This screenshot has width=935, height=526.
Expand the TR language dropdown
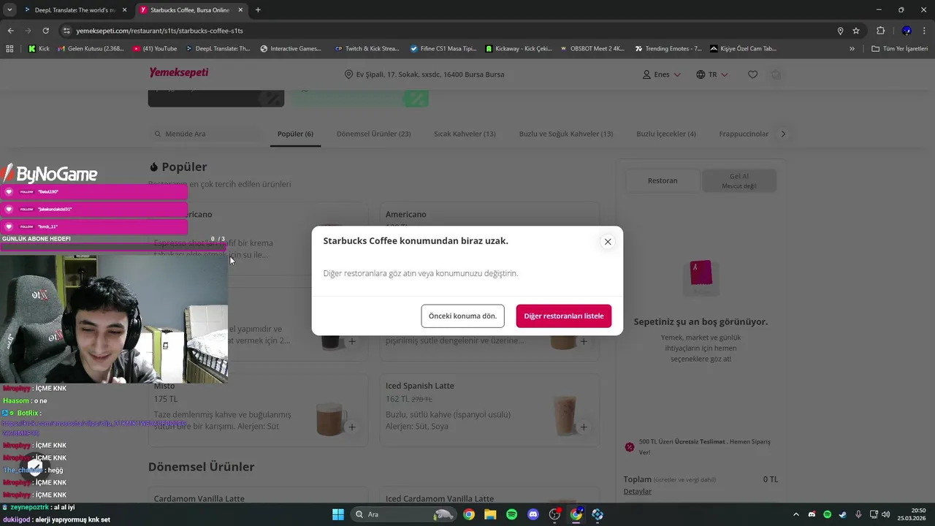click(712, 75)
